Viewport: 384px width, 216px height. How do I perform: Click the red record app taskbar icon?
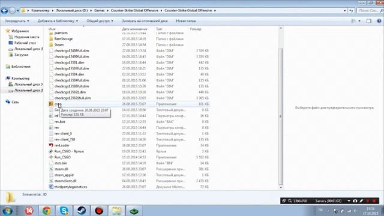99,211
